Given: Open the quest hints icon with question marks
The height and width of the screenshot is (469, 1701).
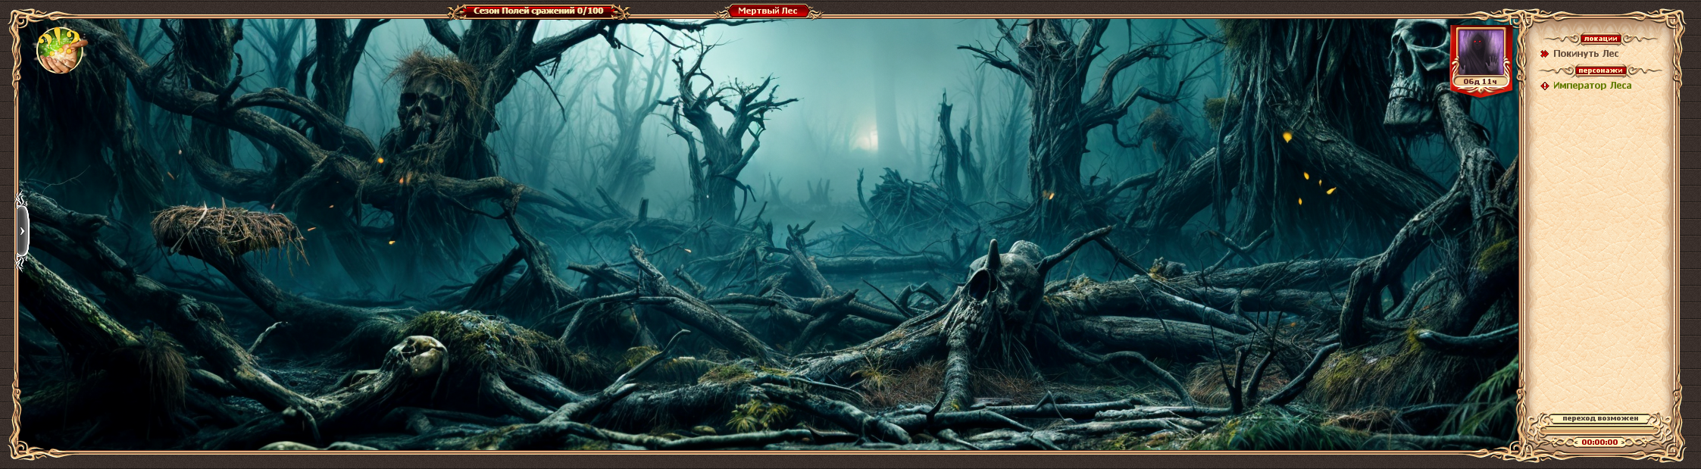Looking at the screenshot, I should [x=61, y=50].
